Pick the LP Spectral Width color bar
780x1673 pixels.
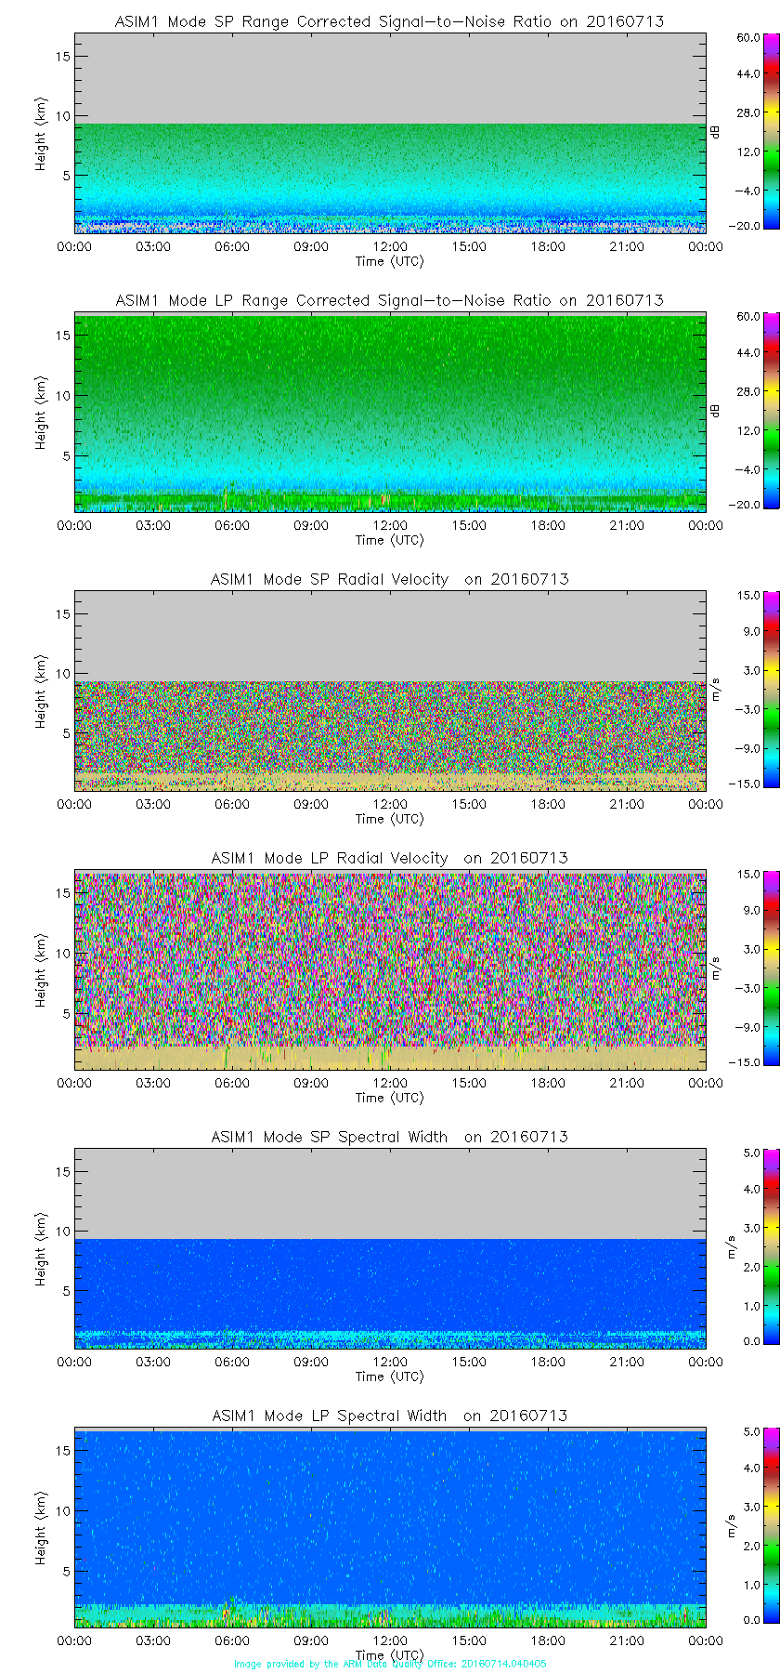(x=747, y=1526)
